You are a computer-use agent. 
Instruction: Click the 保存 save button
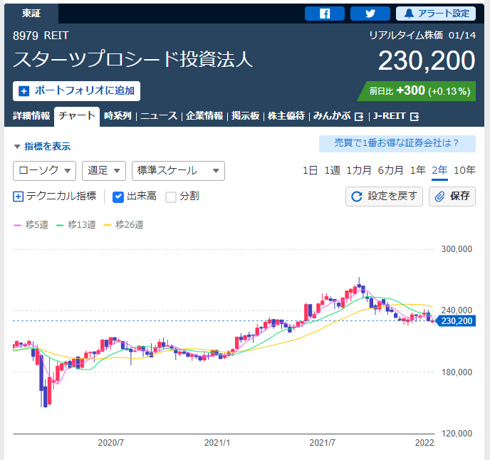[452, 197]
